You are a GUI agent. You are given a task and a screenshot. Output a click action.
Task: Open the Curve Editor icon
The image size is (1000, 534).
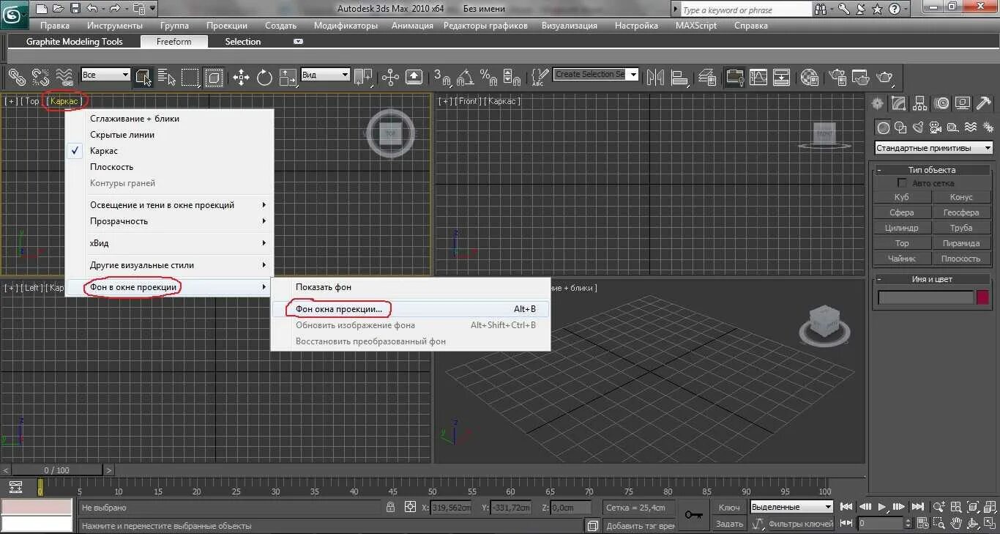758,76
